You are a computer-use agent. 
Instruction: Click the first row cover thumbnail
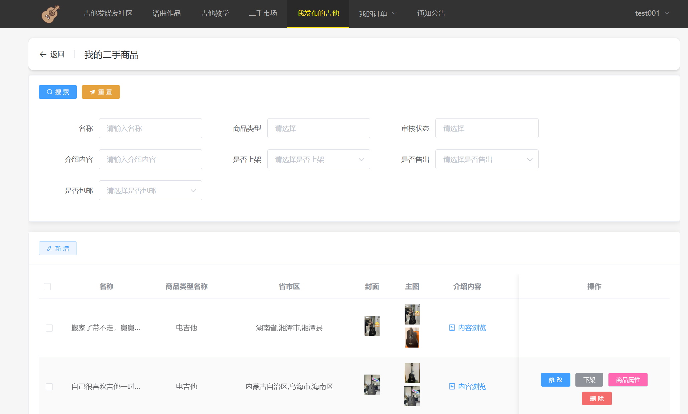(x=372, y=326)
